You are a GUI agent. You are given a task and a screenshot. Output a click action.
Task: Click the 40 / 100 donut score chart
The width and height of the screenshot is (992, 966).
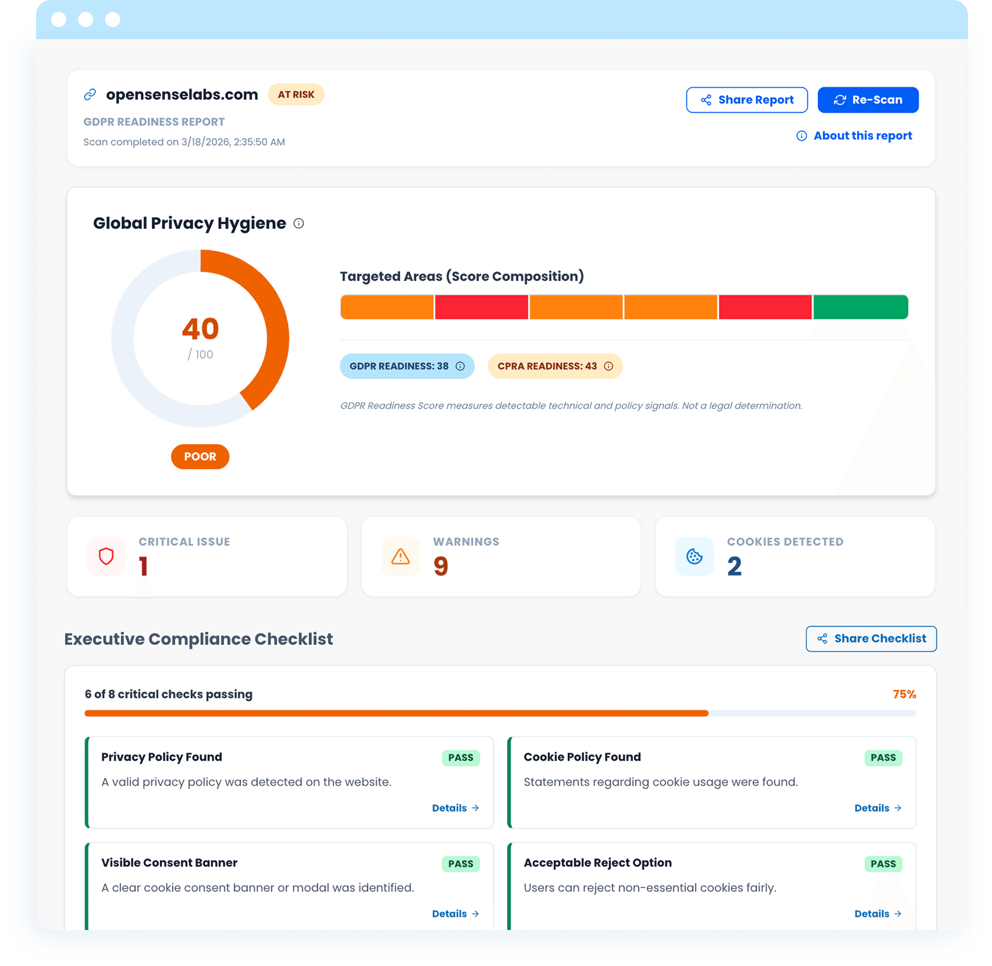pos(200,338)
